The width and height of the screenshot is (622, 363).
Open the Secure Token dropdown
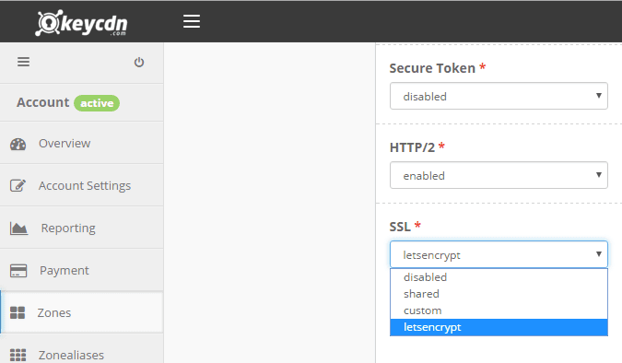(499, 96)
